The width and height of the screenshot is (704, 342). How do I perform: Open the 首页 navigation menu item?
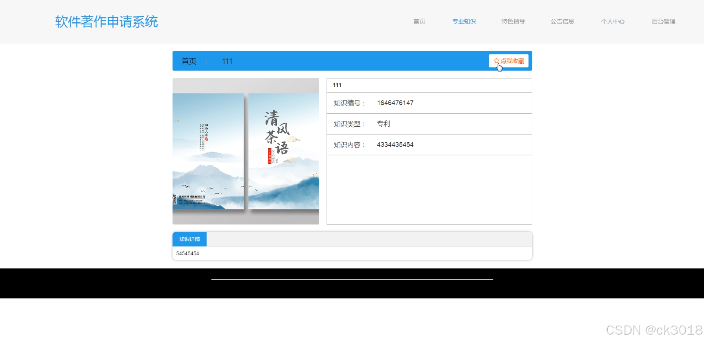point(419,21)
